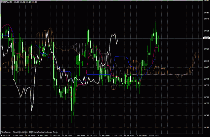Click the 108.10 price axis label
This screenshot has height=137, width=210.
pos(206,61)
